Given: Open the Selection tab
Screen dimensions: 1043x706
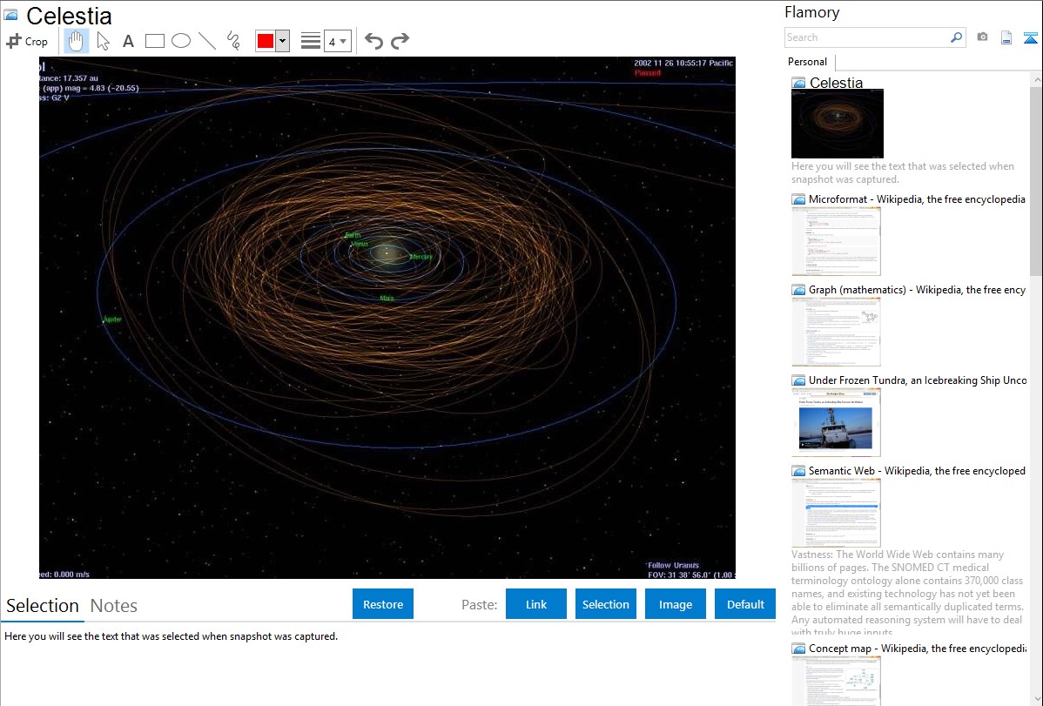Looking at the screenshot, I should pos(43,606).
